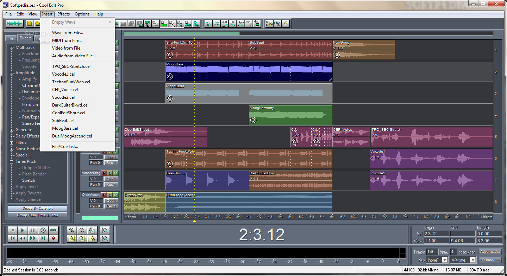The image size is (507, 276).
Task: Click the Play to End circled button
Action: (43, 230)
